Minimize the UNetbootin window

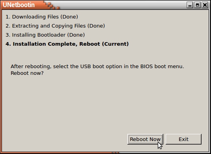pos(190,5)
